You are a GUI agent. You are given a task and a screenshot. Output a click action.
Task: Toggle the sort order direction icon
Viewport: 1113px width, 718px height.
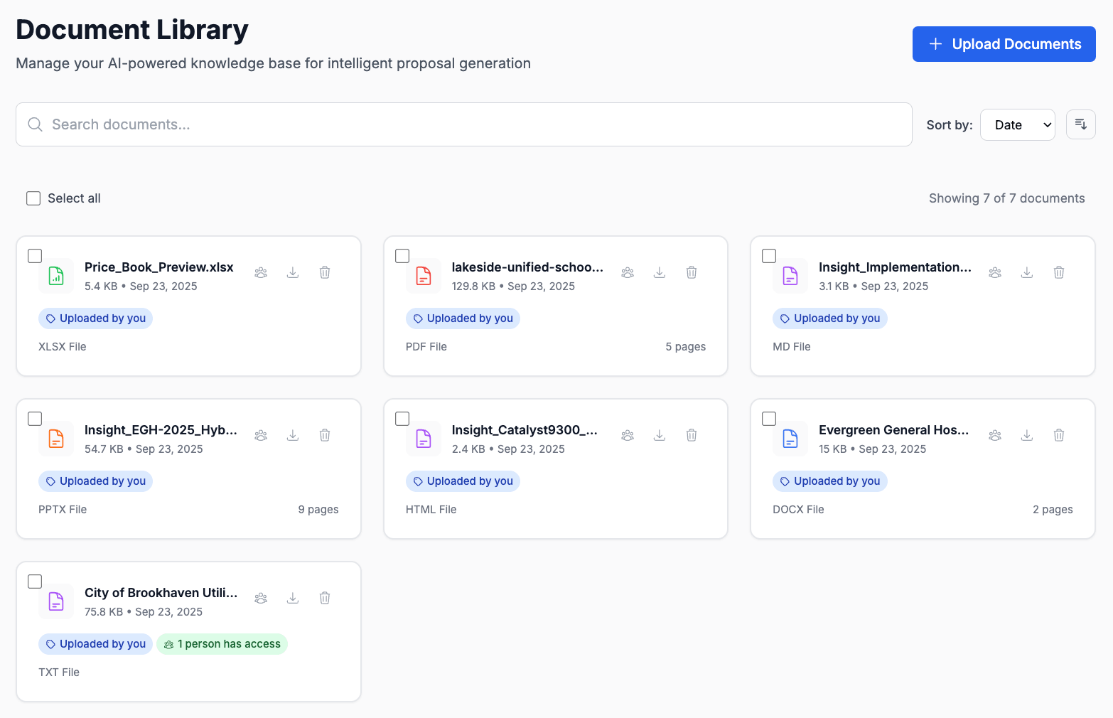1080,124
